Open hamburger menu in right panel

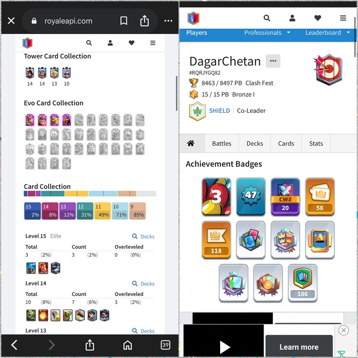(x=343, y=18)
